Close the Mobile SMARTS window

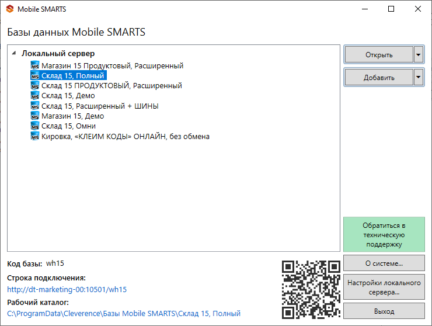417,9
